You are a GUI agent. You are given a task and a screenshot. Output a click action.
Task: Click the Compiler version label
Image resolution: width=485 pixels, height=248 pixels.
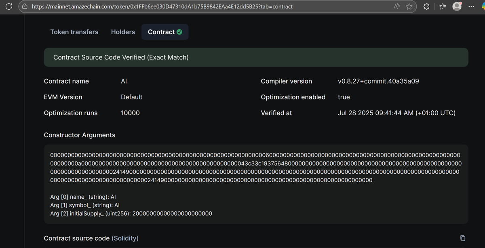point(287,81)
